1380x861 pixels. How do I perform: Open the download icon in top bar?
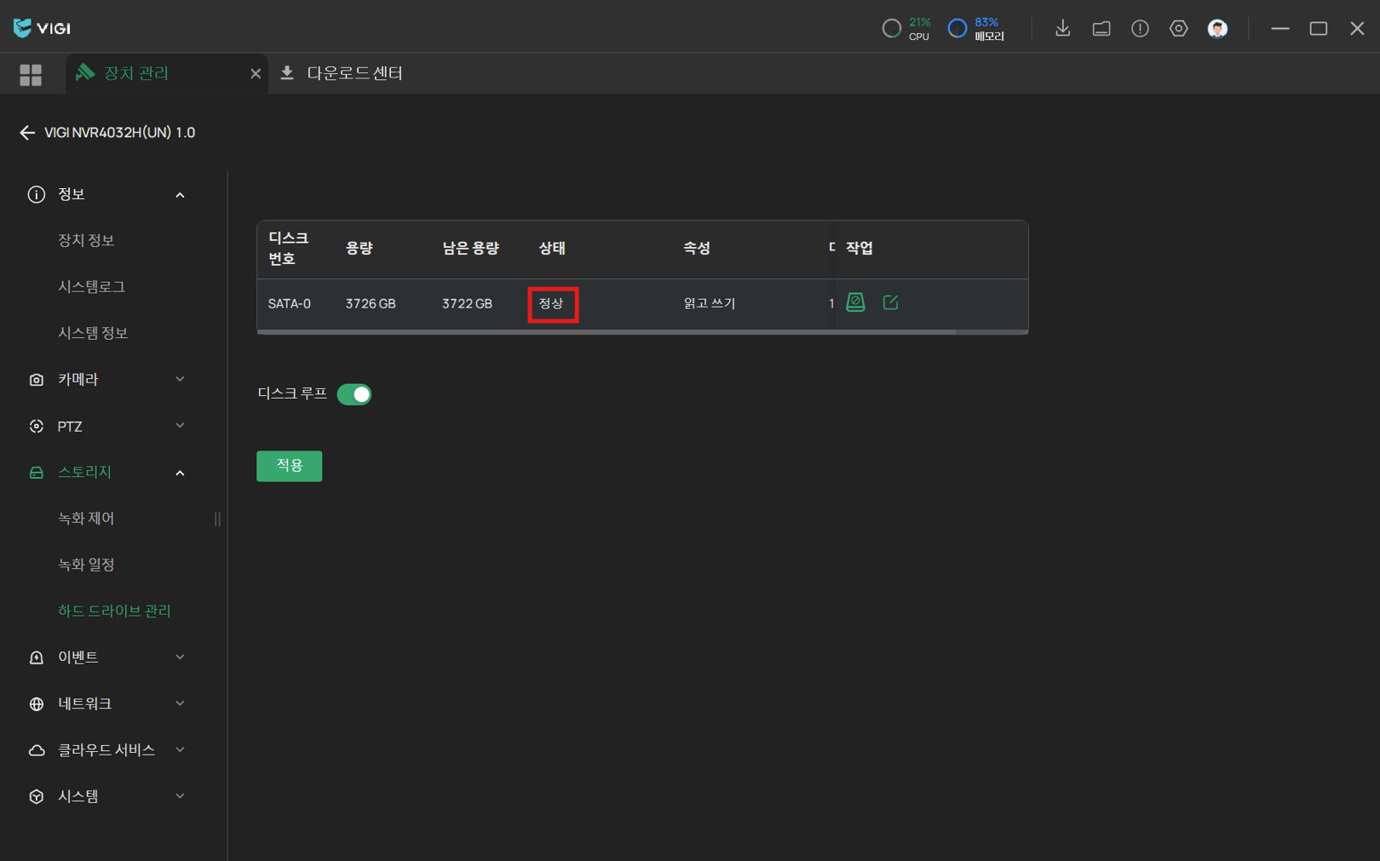[x=1062, y=28]
